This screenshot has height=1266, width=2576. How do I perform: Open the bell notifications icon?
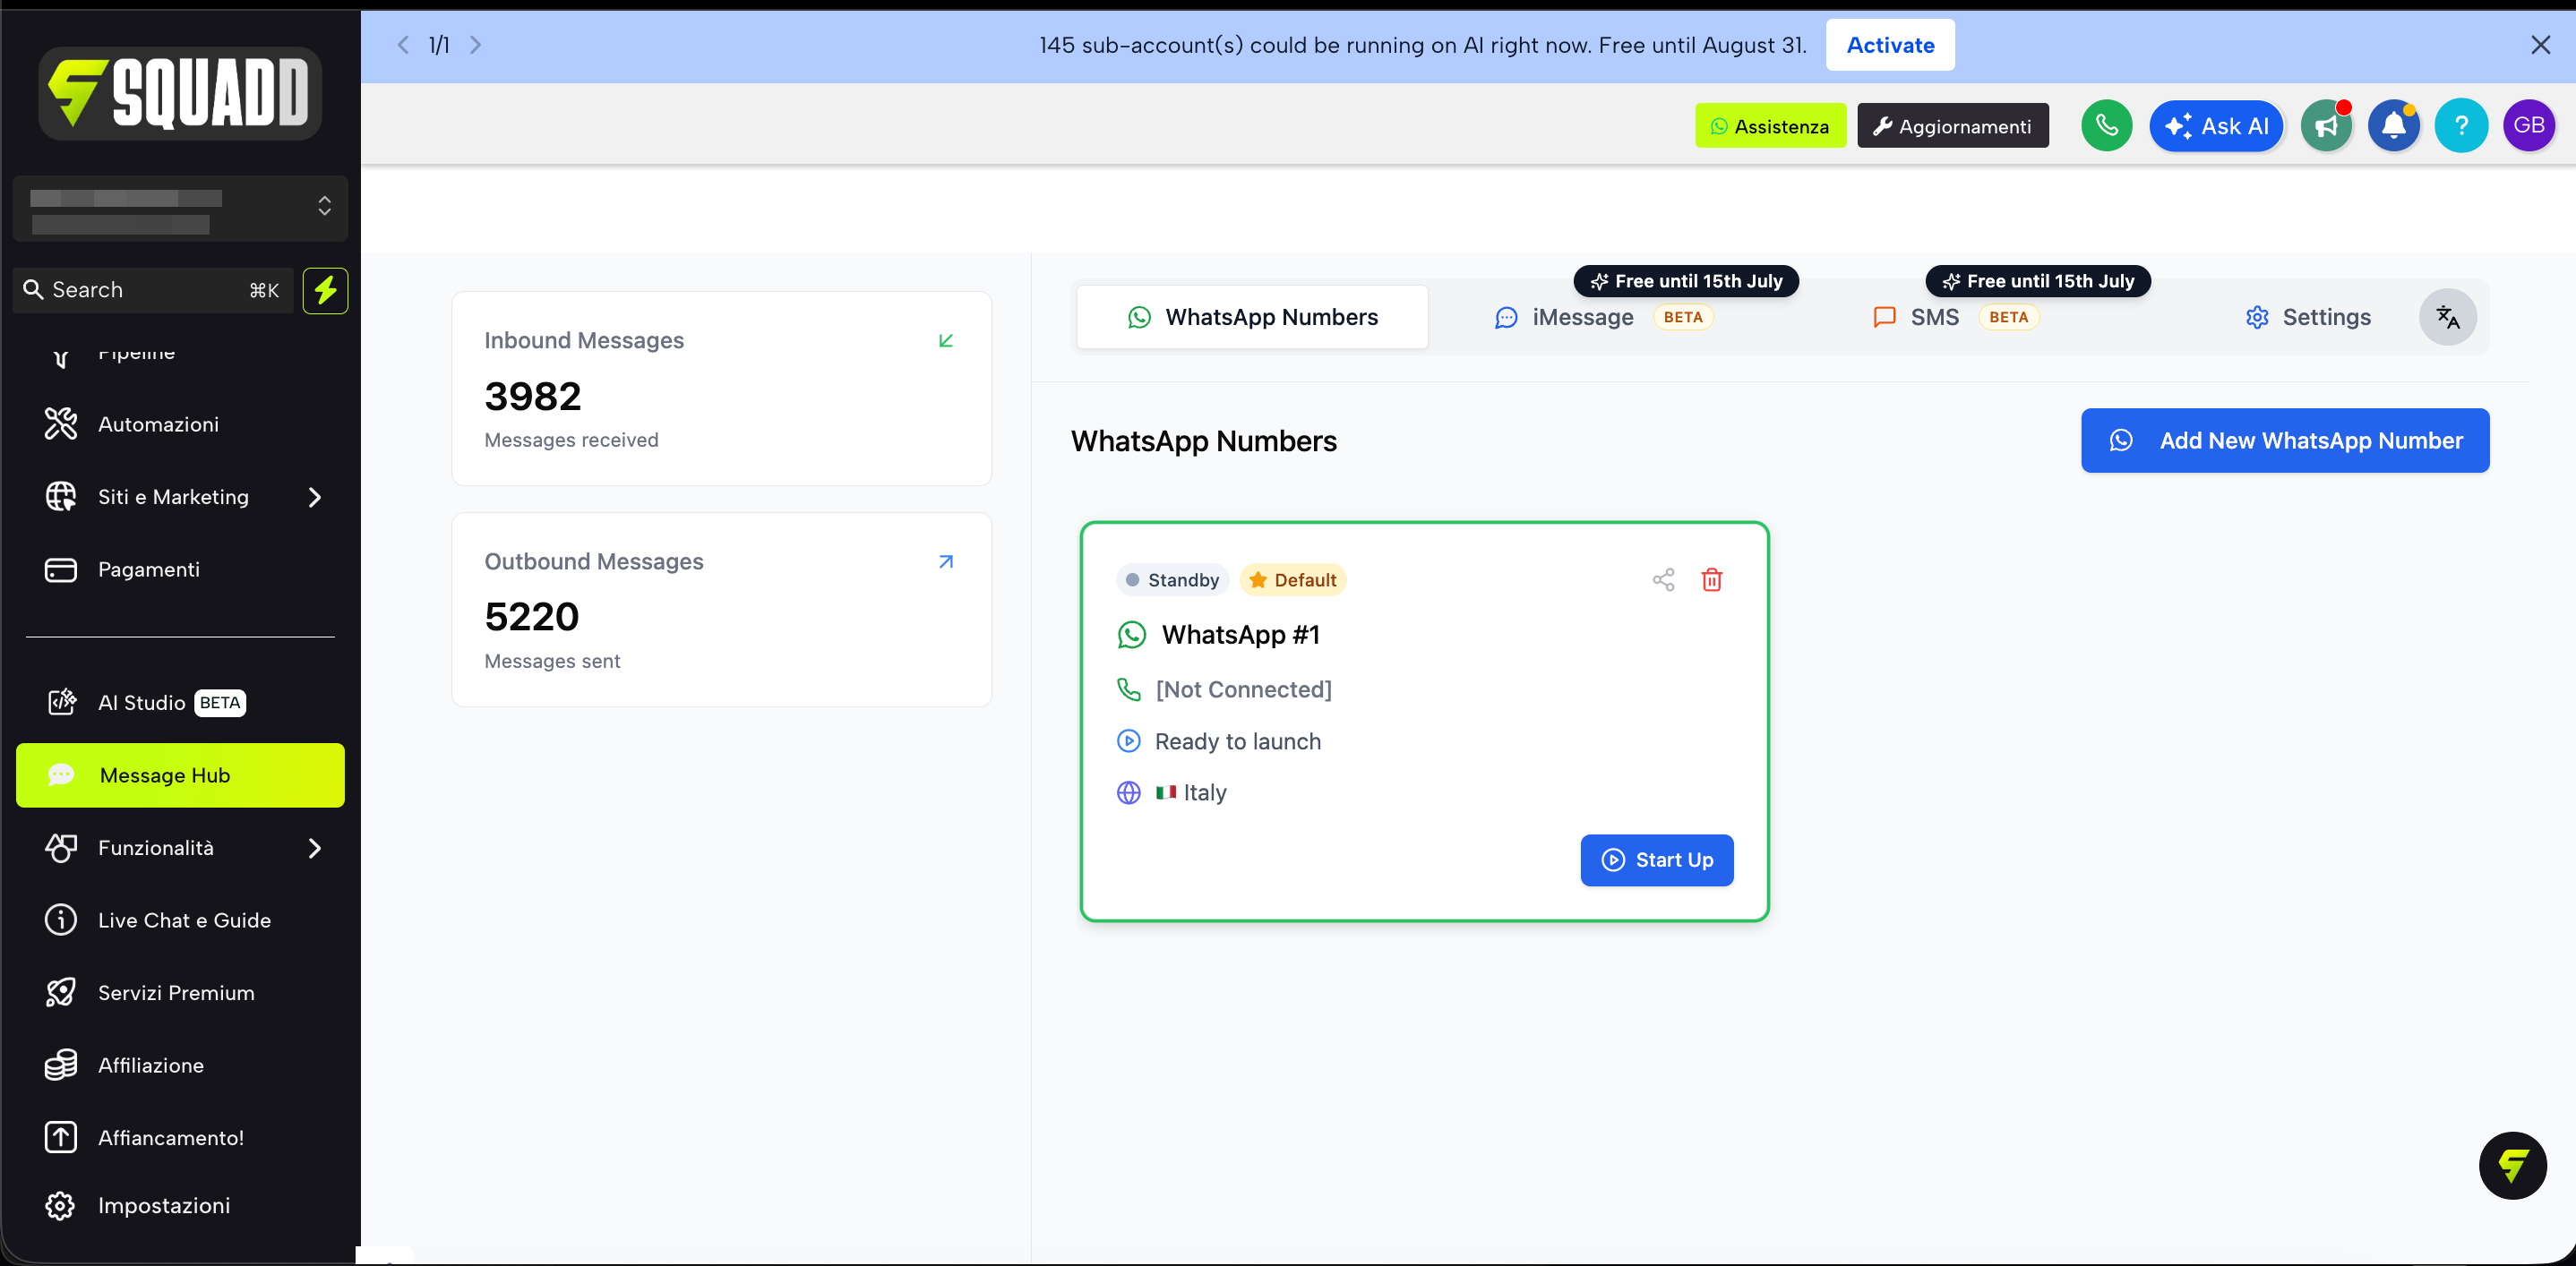point(2393,126)
